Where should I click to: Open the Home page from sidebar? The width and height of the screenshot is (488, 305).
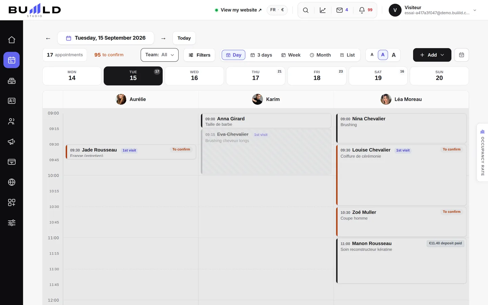click(x=12, y=40)
